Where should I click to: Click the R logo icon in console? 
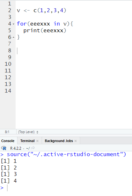click(x=4, y=148)
